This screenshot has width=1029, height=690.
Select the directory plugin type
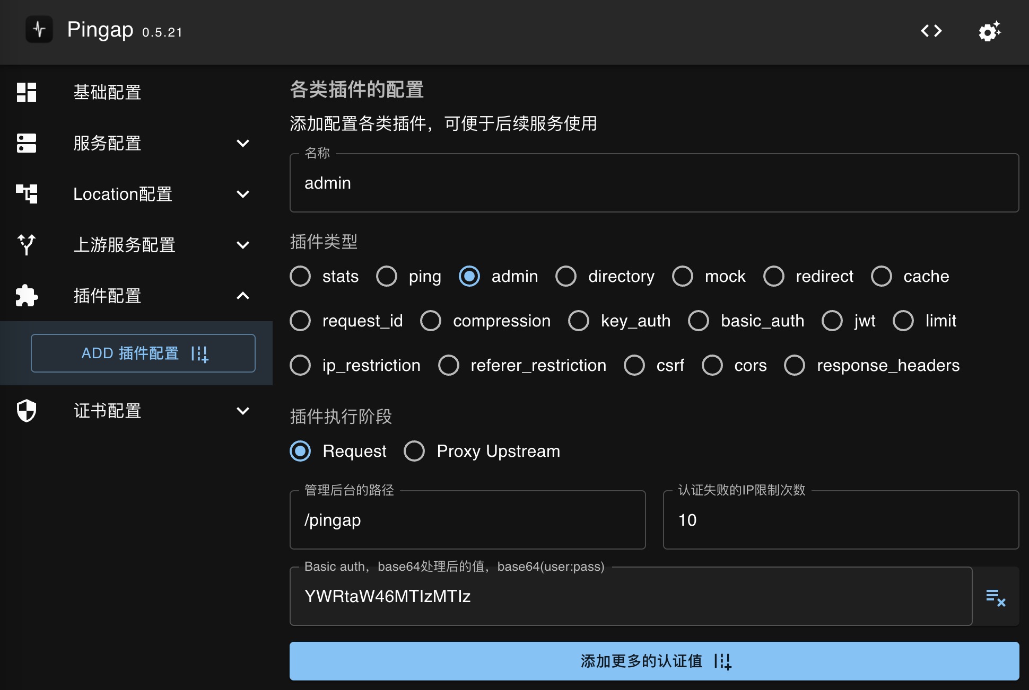(x=566, y=276)
